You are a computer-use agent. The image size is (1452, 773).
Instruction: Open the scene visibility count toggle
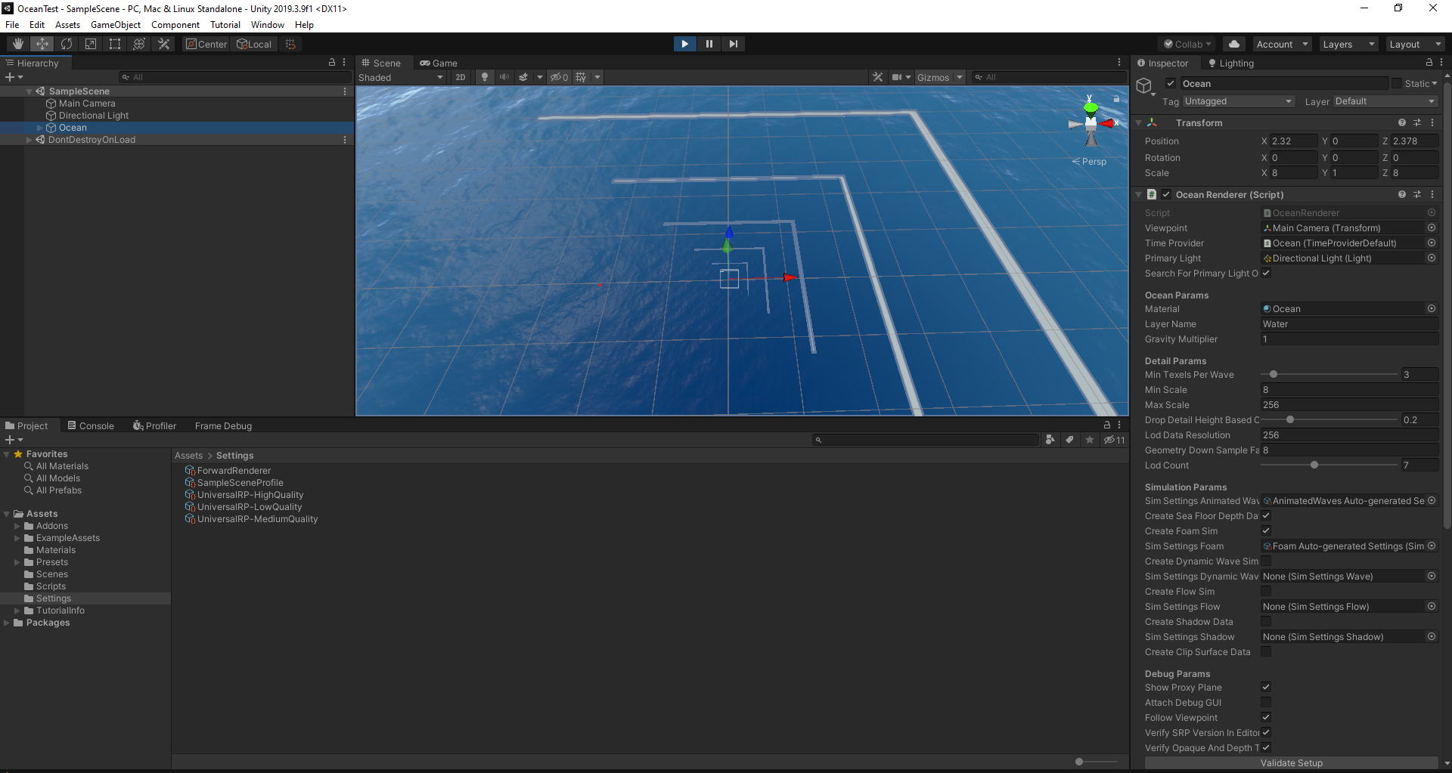559,77
